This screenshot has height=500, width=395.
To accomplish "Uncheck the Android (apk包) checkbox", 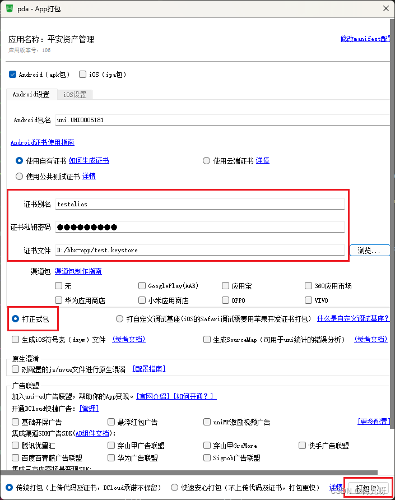I will tap(13, 75).
